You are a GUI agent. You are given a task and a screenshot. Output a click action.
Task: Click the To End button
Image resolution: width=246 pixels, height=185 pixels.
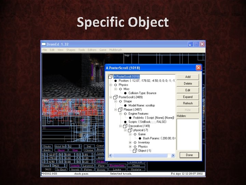(x=61, y=170)
